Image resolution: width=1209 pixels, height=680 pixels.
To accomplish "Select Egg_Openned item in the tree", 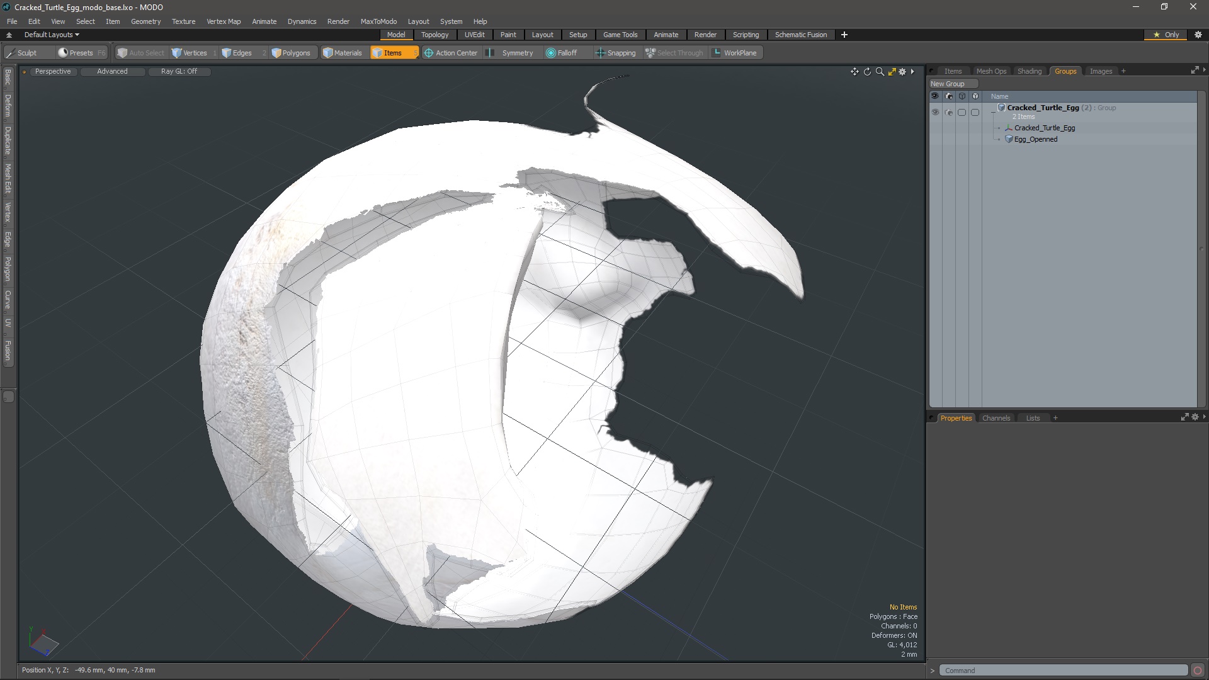I will coord(1035,139).
